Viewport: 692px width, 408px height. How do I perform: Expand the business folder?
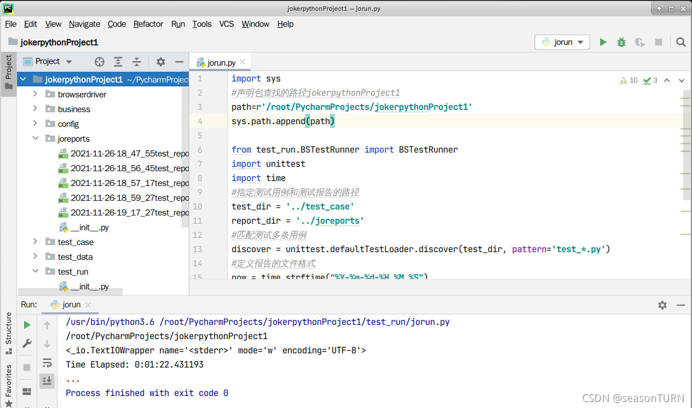[36, 109]
